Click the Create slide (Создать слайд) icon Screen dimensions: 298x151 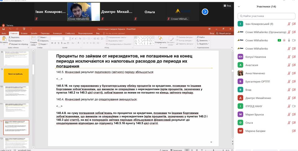[x=34, y=39]
